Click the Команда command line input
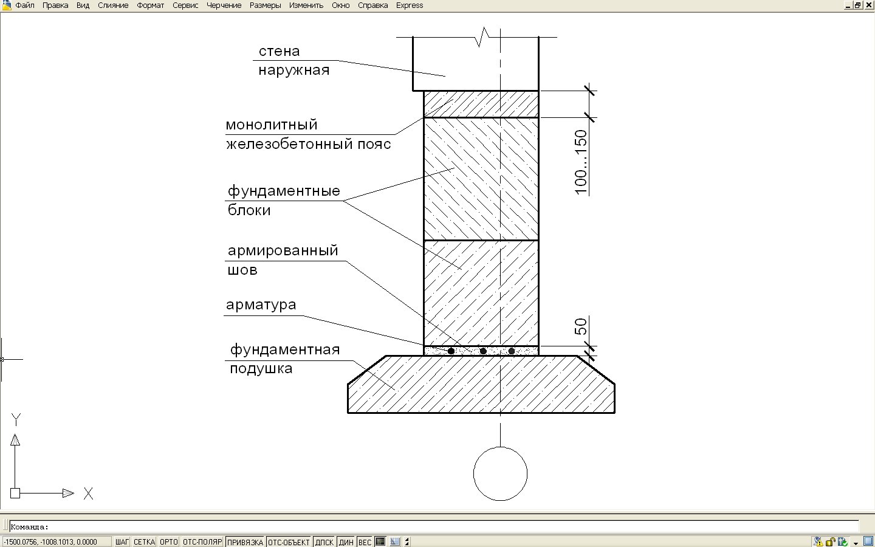The width and height of the screenshot is (875, 547). (434, 527)
